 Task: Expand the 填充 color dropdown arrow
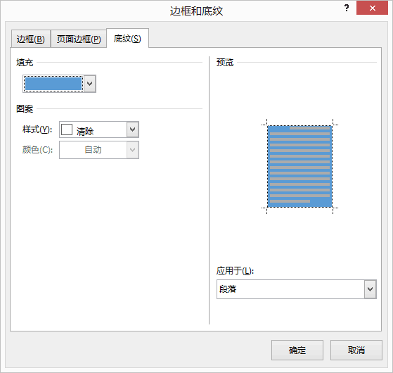[90, 84]
